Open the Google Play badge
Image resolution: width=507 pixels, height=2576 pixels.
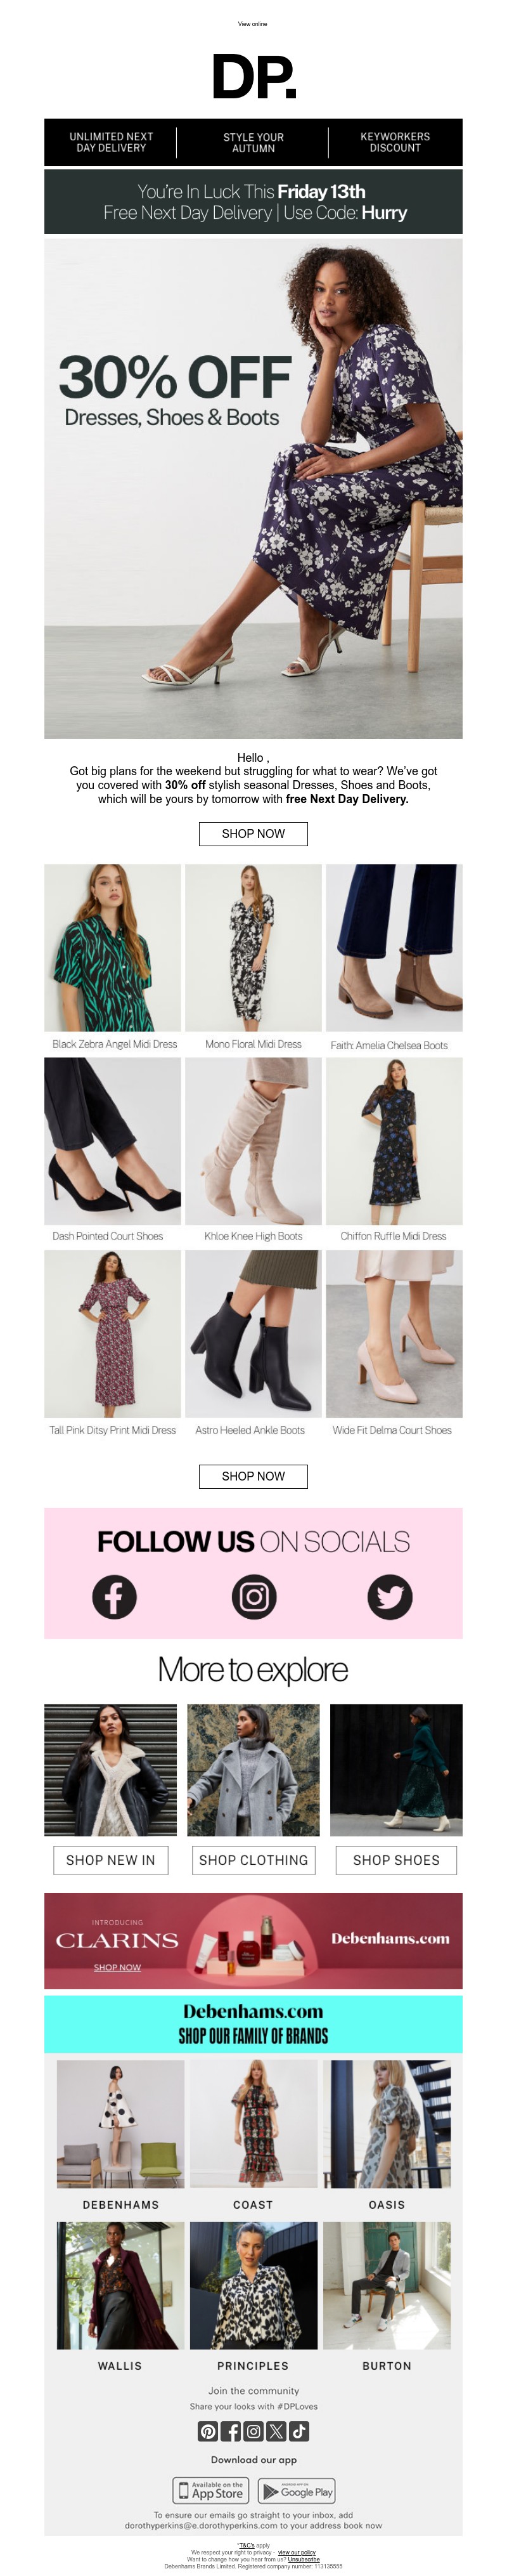click(297, 2490)
